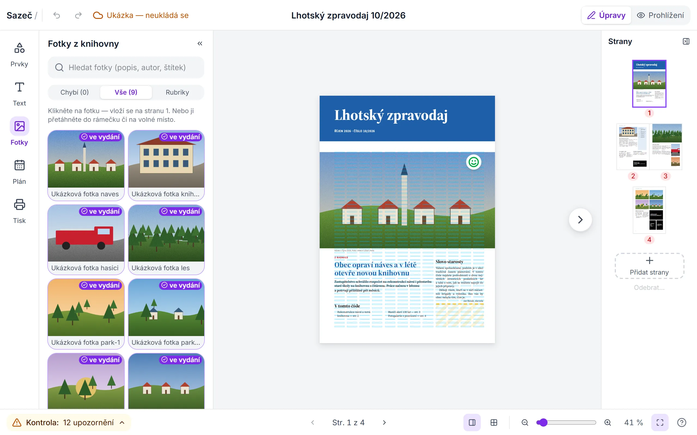Zoom in with the plus magnifier
The width and height of the screenshot is (697, 435).
click(x=608, y=422)
